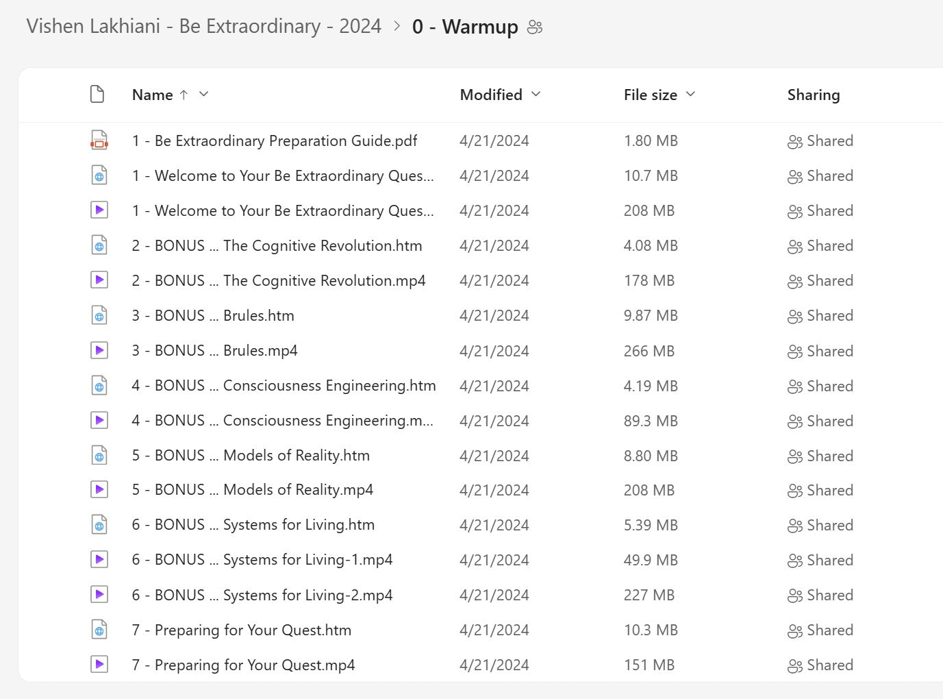Viewport: 943px width, 699px height.
Task: Open Be Extraordinary Preparation Guide.pdf
Action: click(274, 141)
